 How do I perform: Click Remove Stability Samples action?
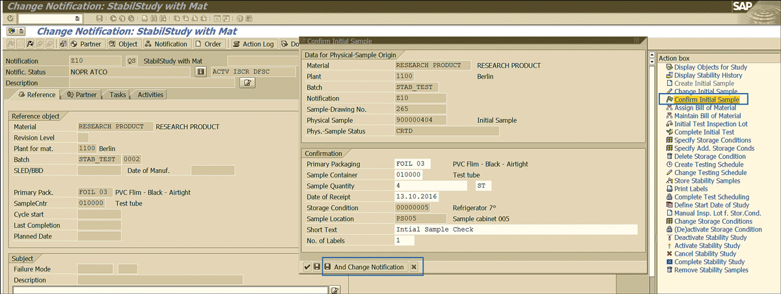click(x=711, y=270)
